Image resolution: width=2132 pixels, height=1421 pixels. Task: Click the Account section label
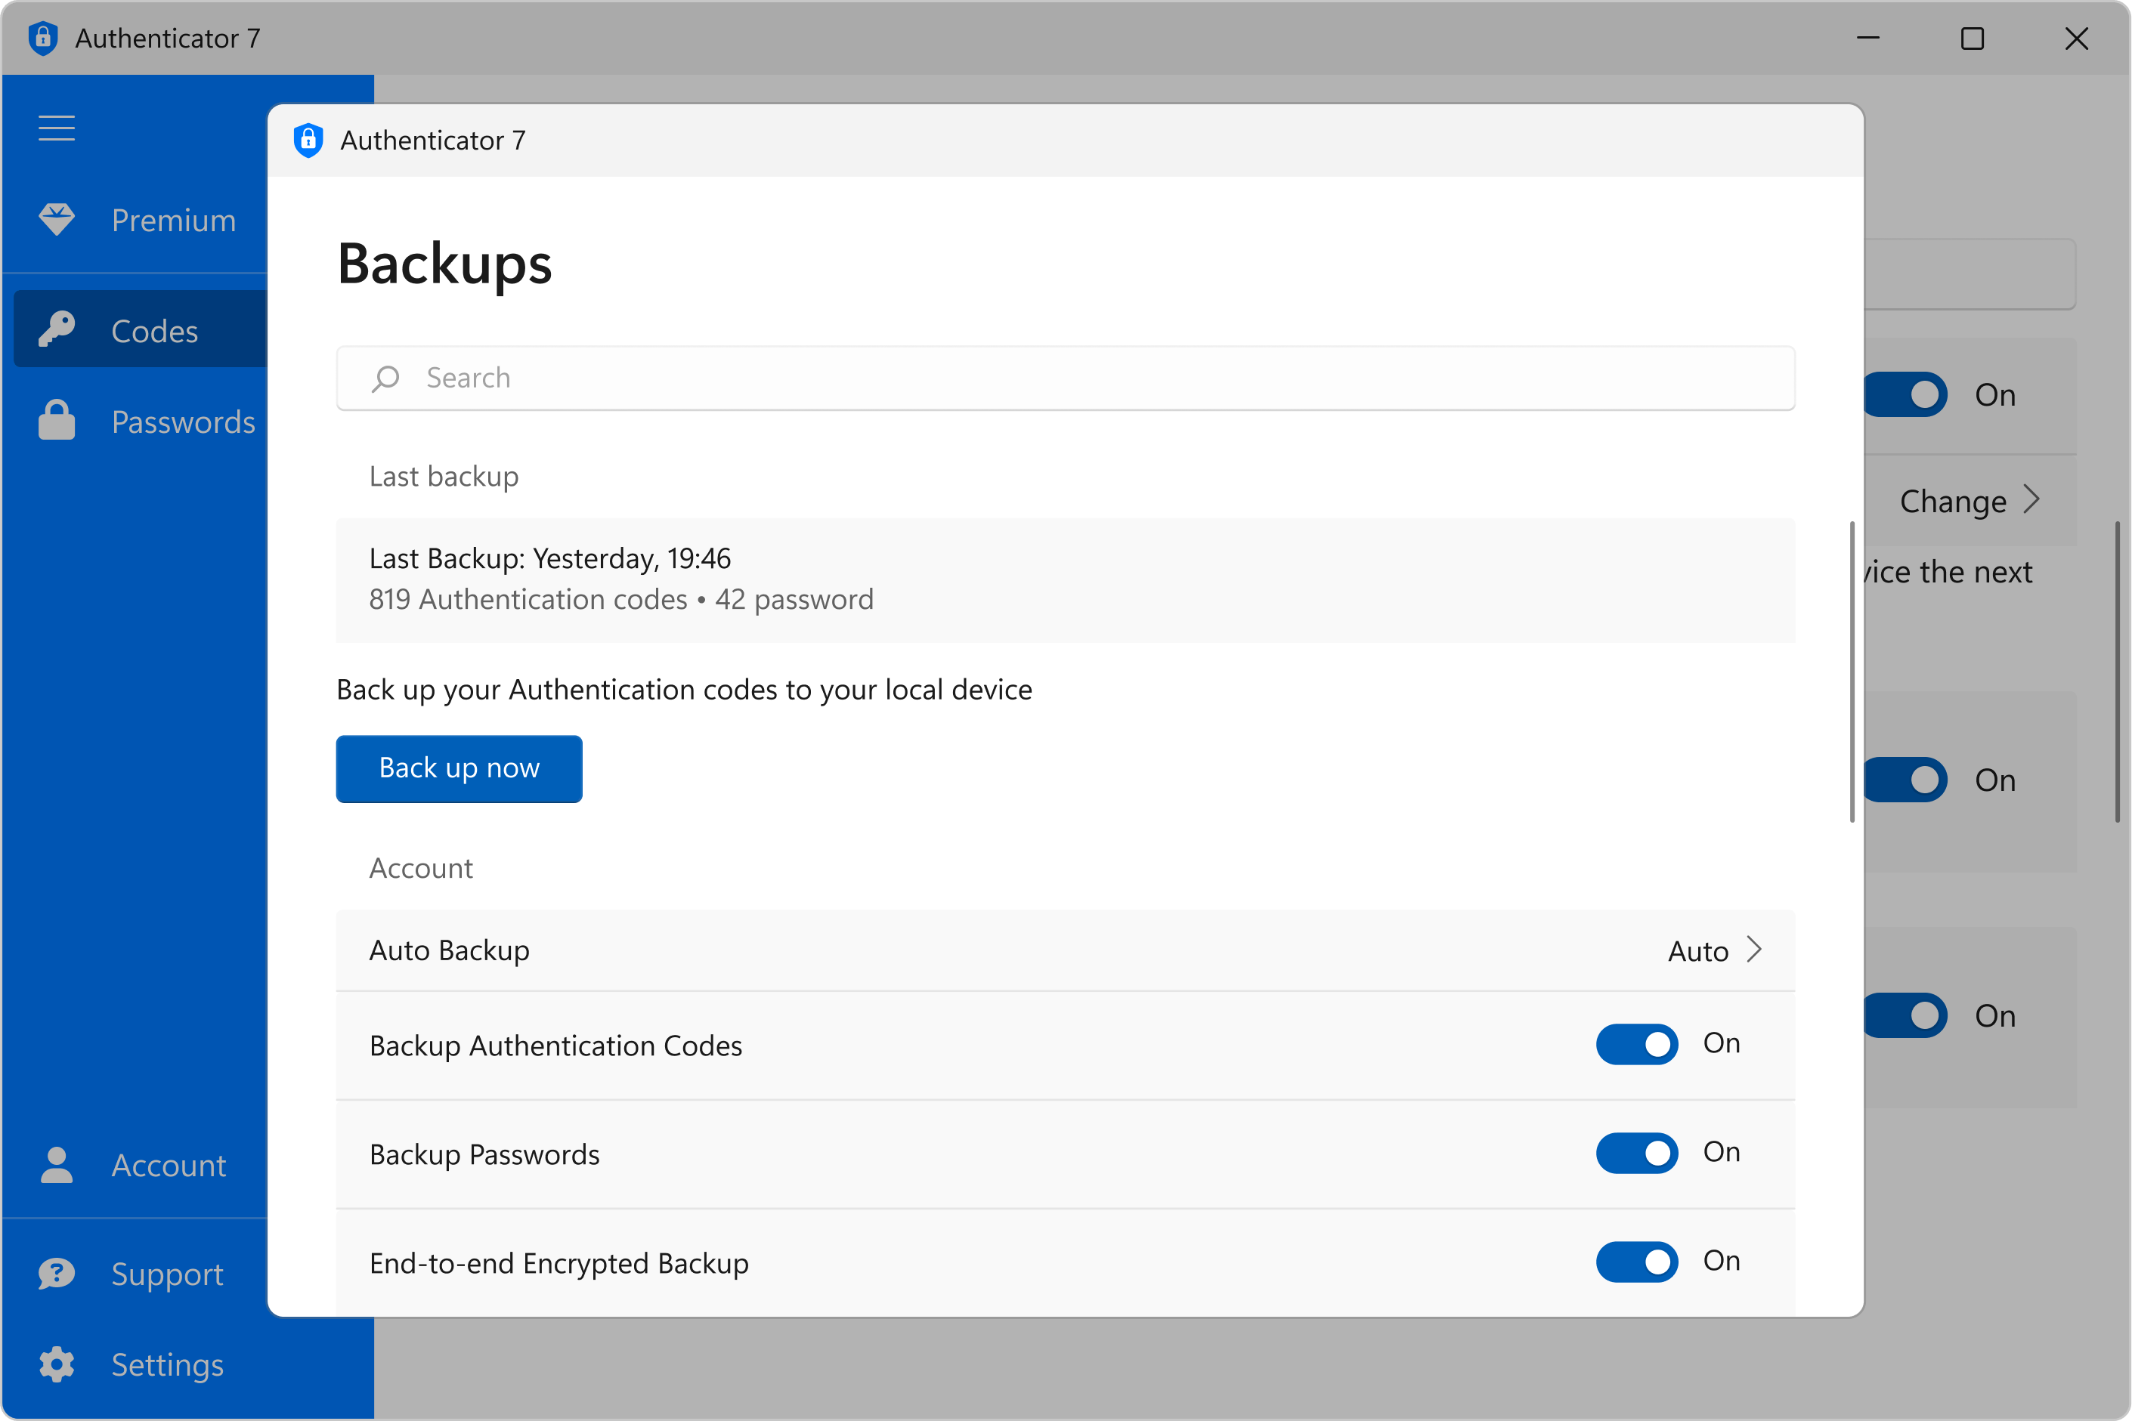click(421, 868)
